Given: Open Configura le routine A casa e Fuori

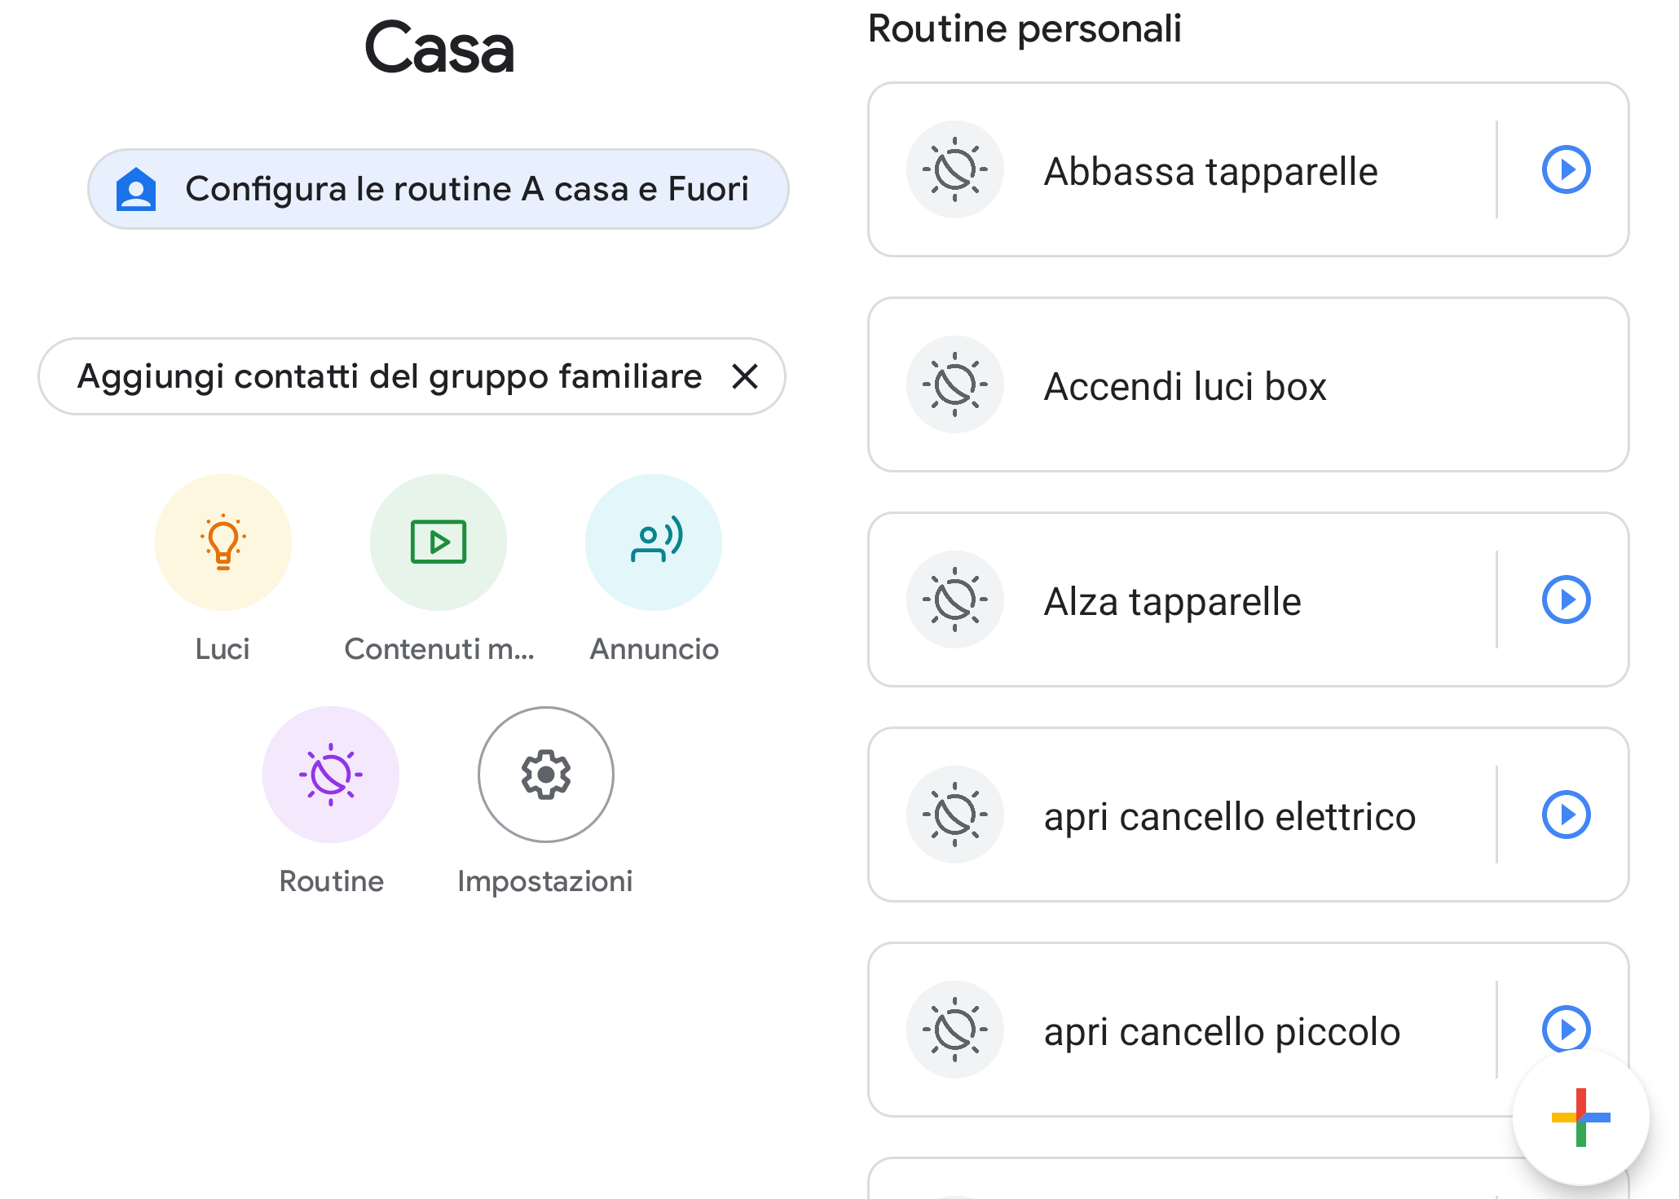Looking at the screenshot, I should click(x=438, y=187).
